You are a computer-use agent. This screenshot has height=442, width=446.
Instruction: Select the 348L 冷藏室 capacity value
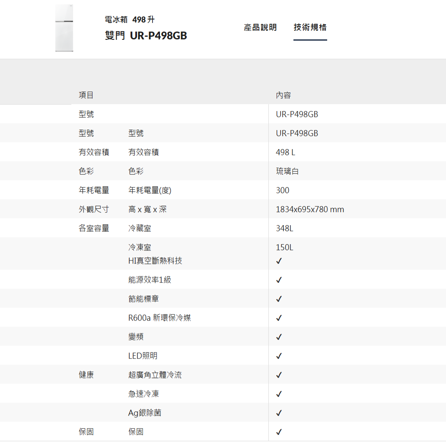pyautogui.click(x=284, y=229)
